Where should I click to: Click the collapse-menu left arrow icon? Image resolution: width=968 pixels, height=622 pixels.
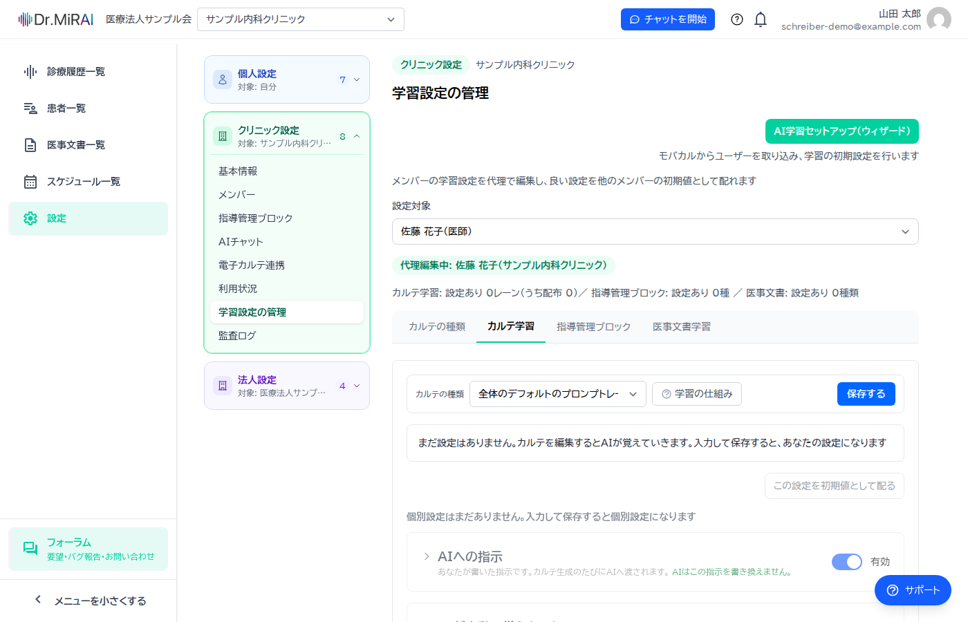(x=38, y=600)
